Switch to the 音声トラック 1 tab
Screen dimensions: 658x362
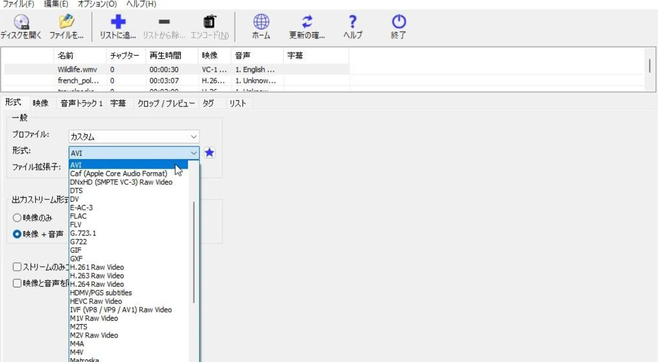81,103
